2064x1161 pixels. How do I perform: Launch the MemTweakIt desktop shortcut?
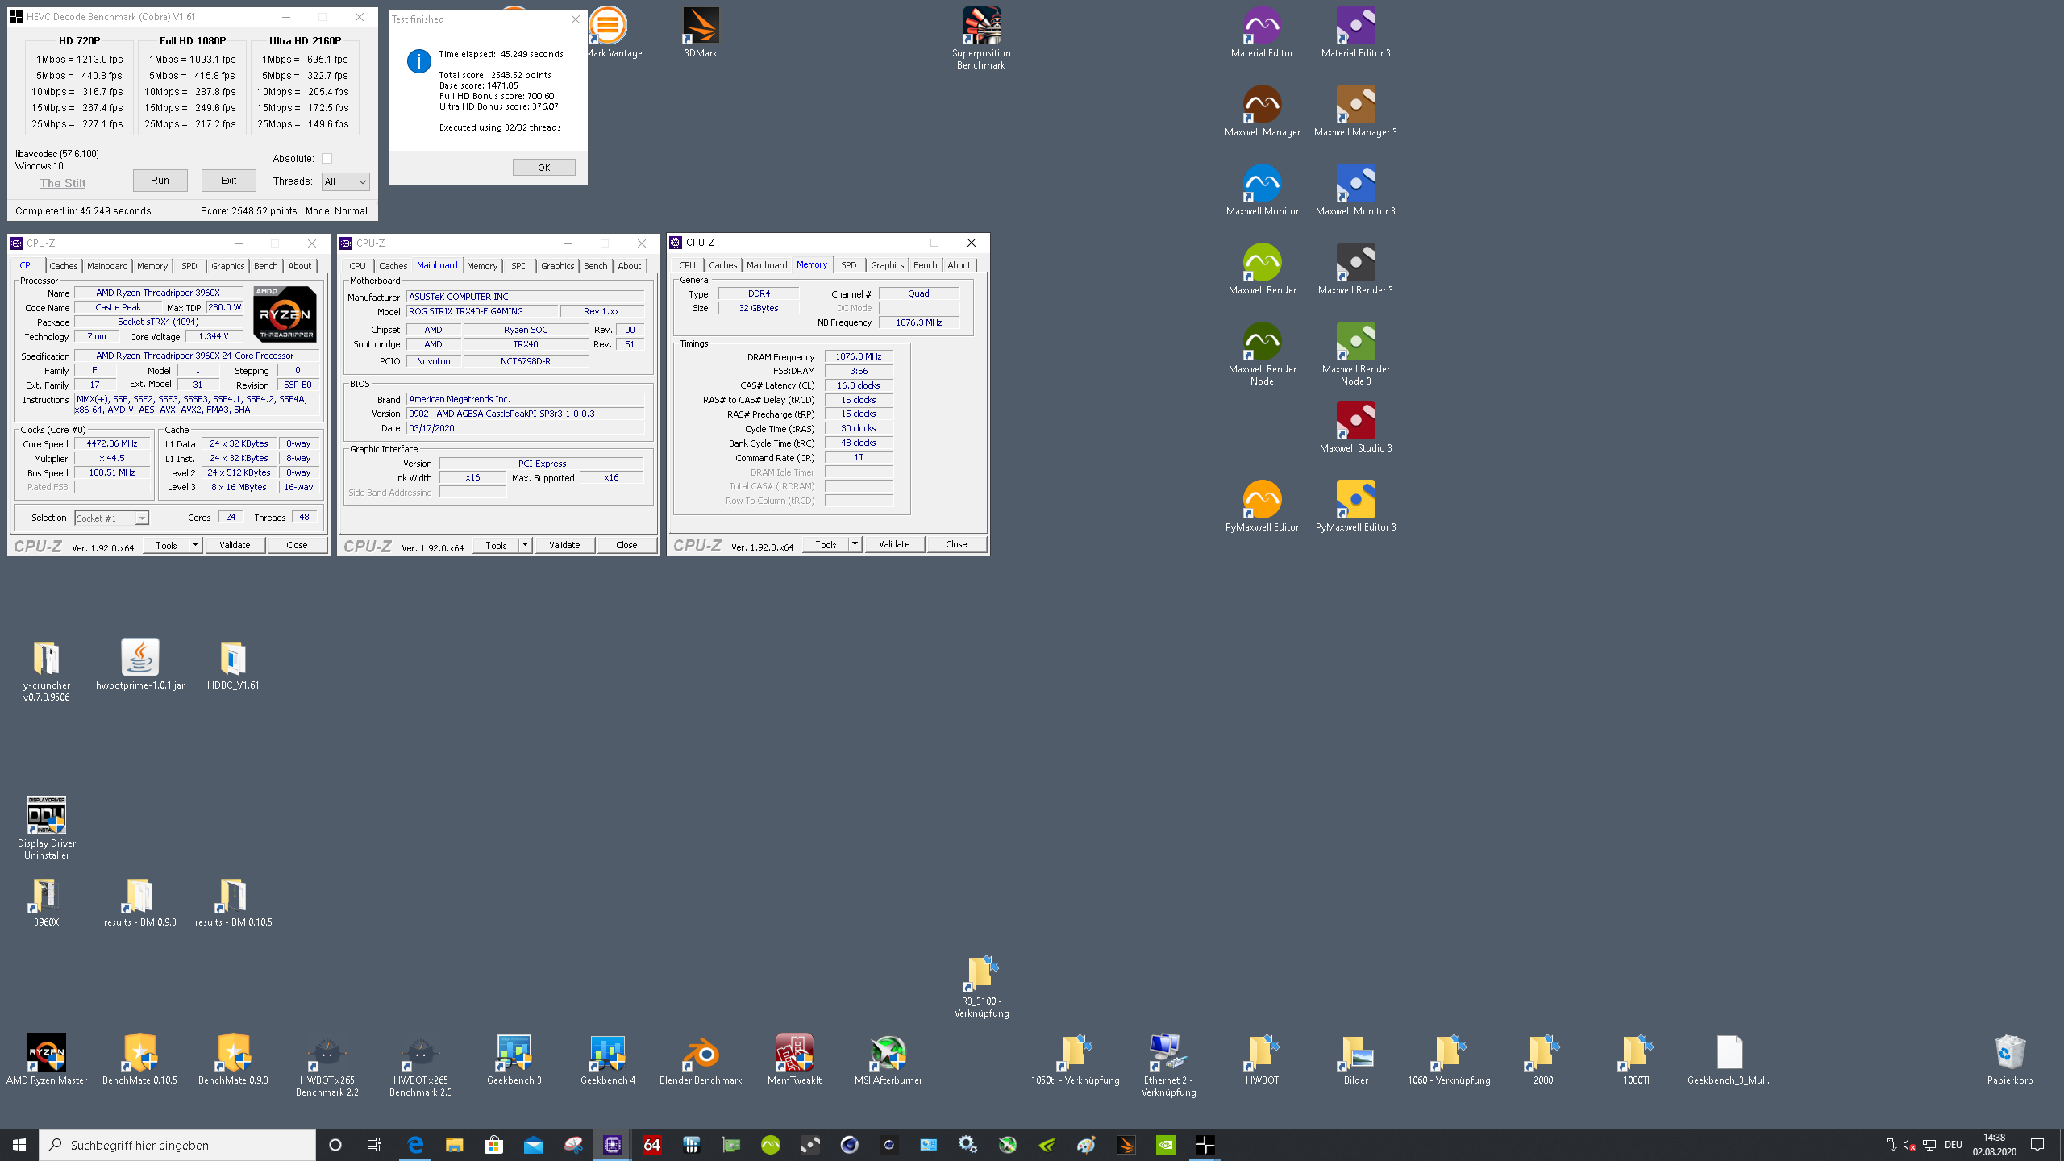pos(794,1059)
